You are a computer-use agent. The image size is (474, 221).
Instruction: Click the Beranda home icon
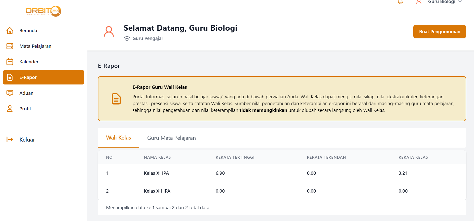[10, 31]
